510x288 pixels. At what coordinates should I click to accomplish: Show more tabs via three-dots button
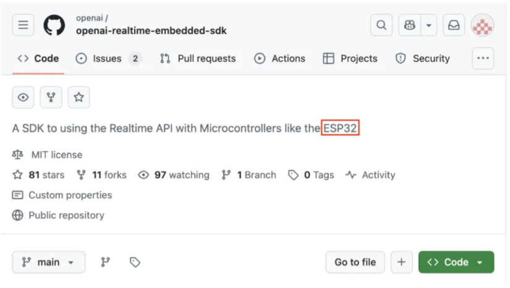click(x=483, y=58)
